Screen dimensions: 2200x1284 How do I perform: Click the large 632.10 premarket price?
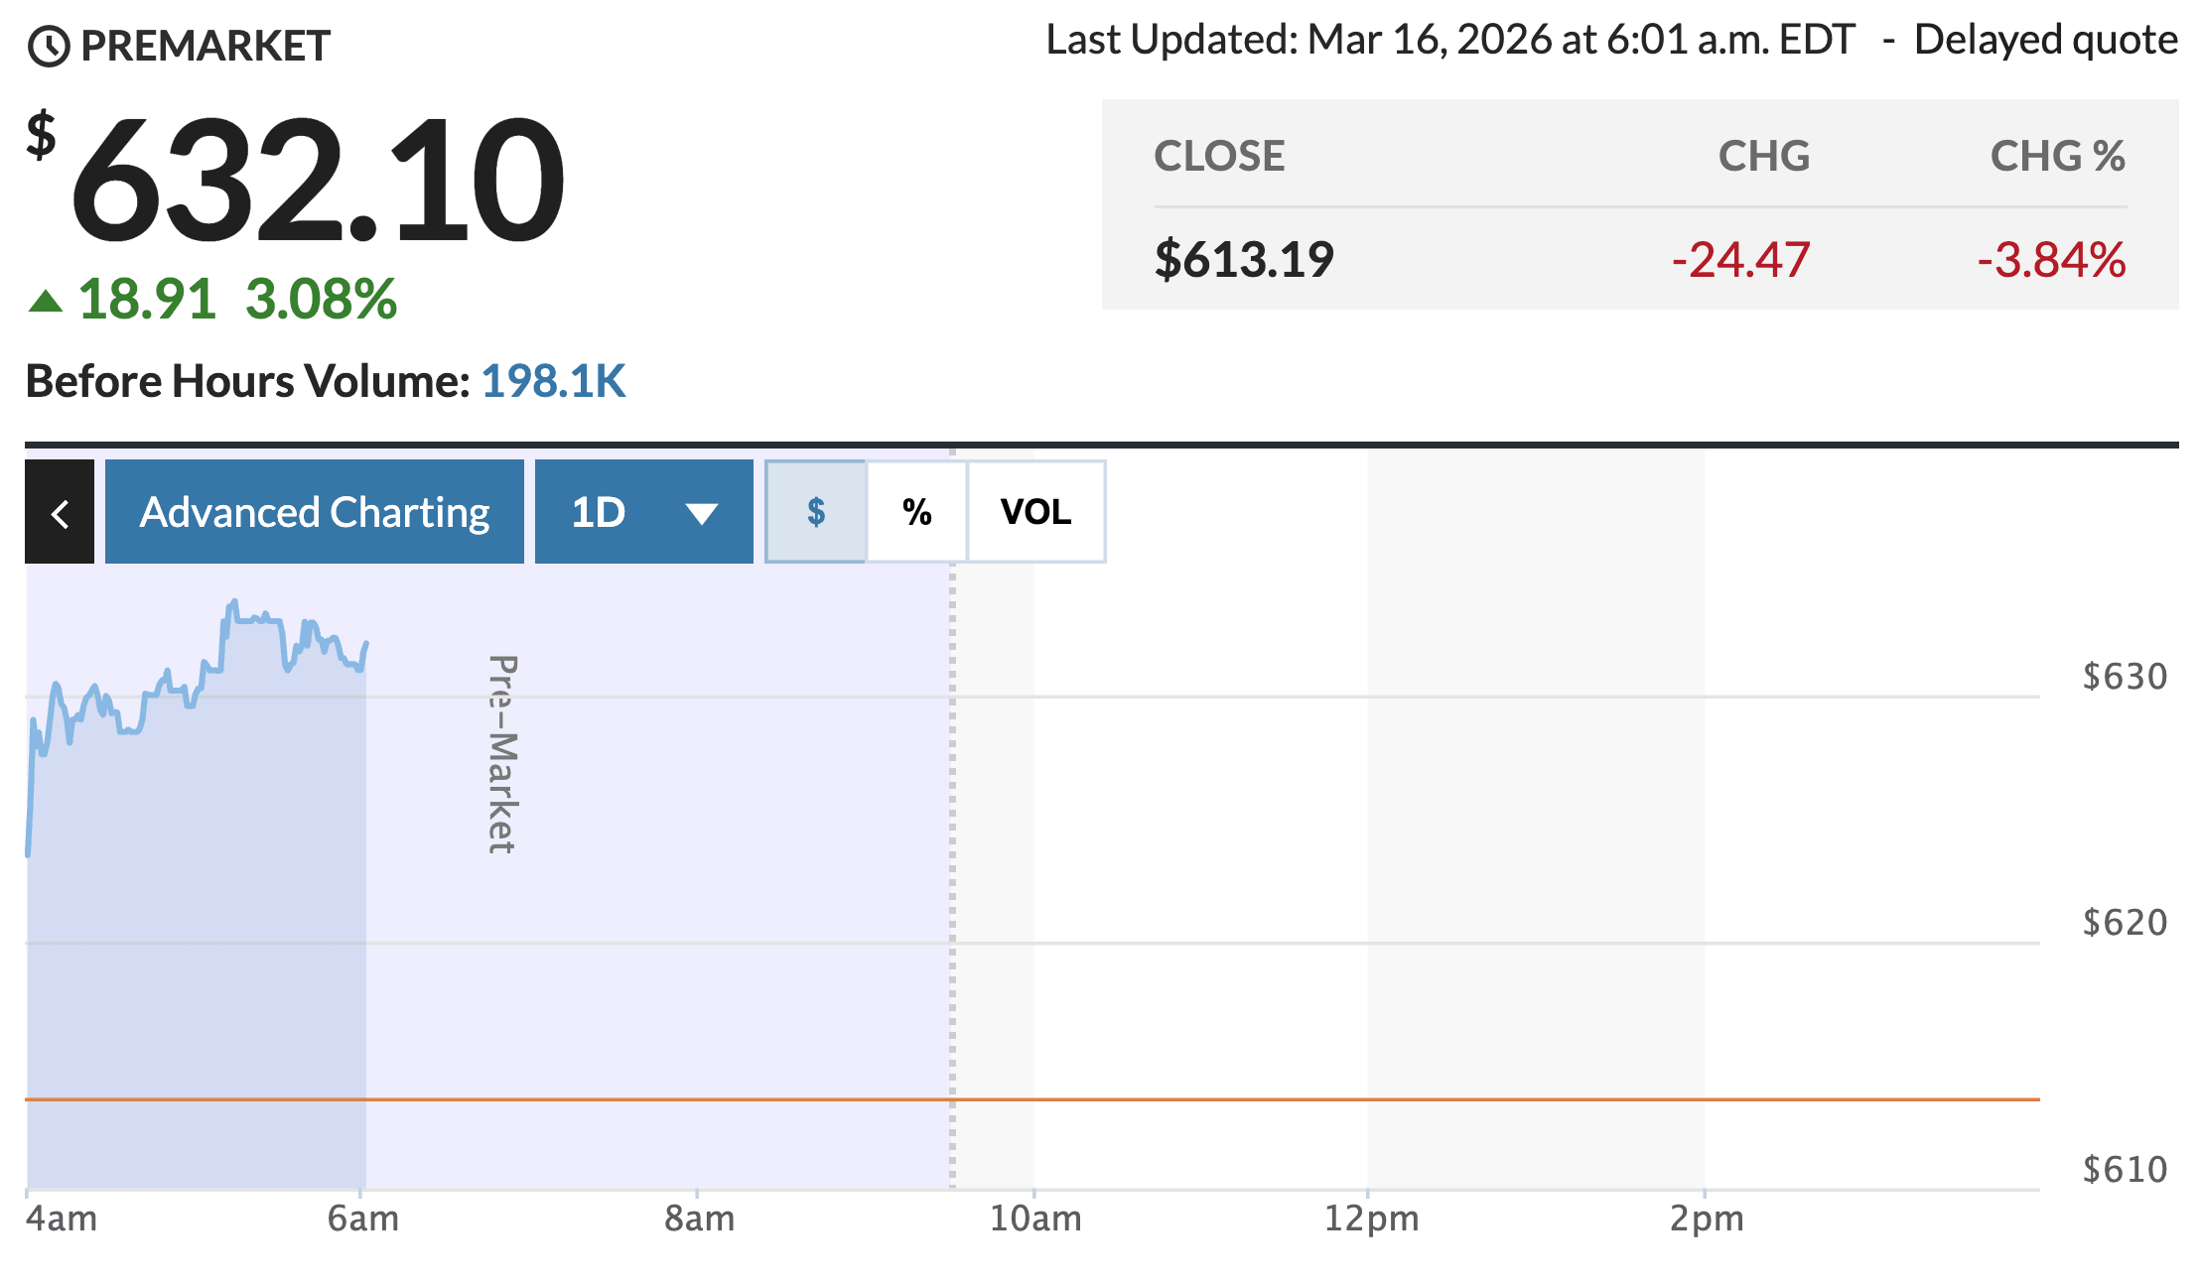pos(318,181)
